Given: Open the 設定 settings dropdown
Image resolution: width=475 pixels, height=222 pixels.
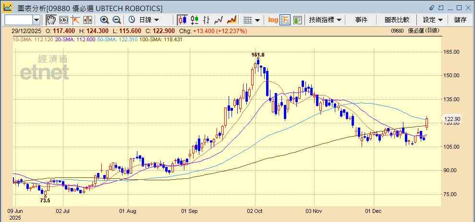Looking at the screenshot, I should [x=433, y=20].
